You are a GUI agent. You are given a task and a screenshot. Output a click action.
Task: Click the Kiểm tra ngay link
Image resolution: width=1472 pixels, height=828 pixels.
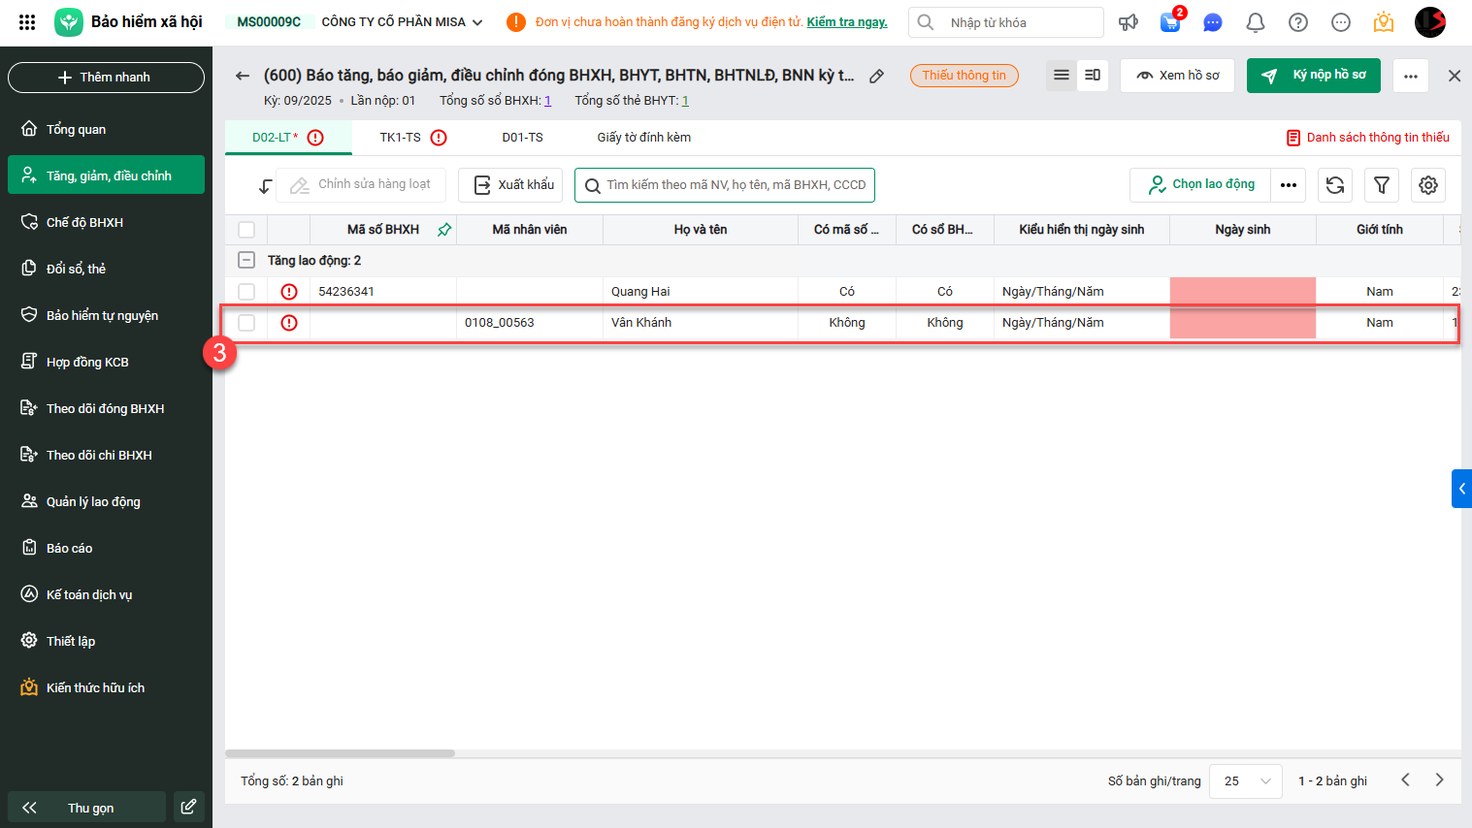[847, 22]
